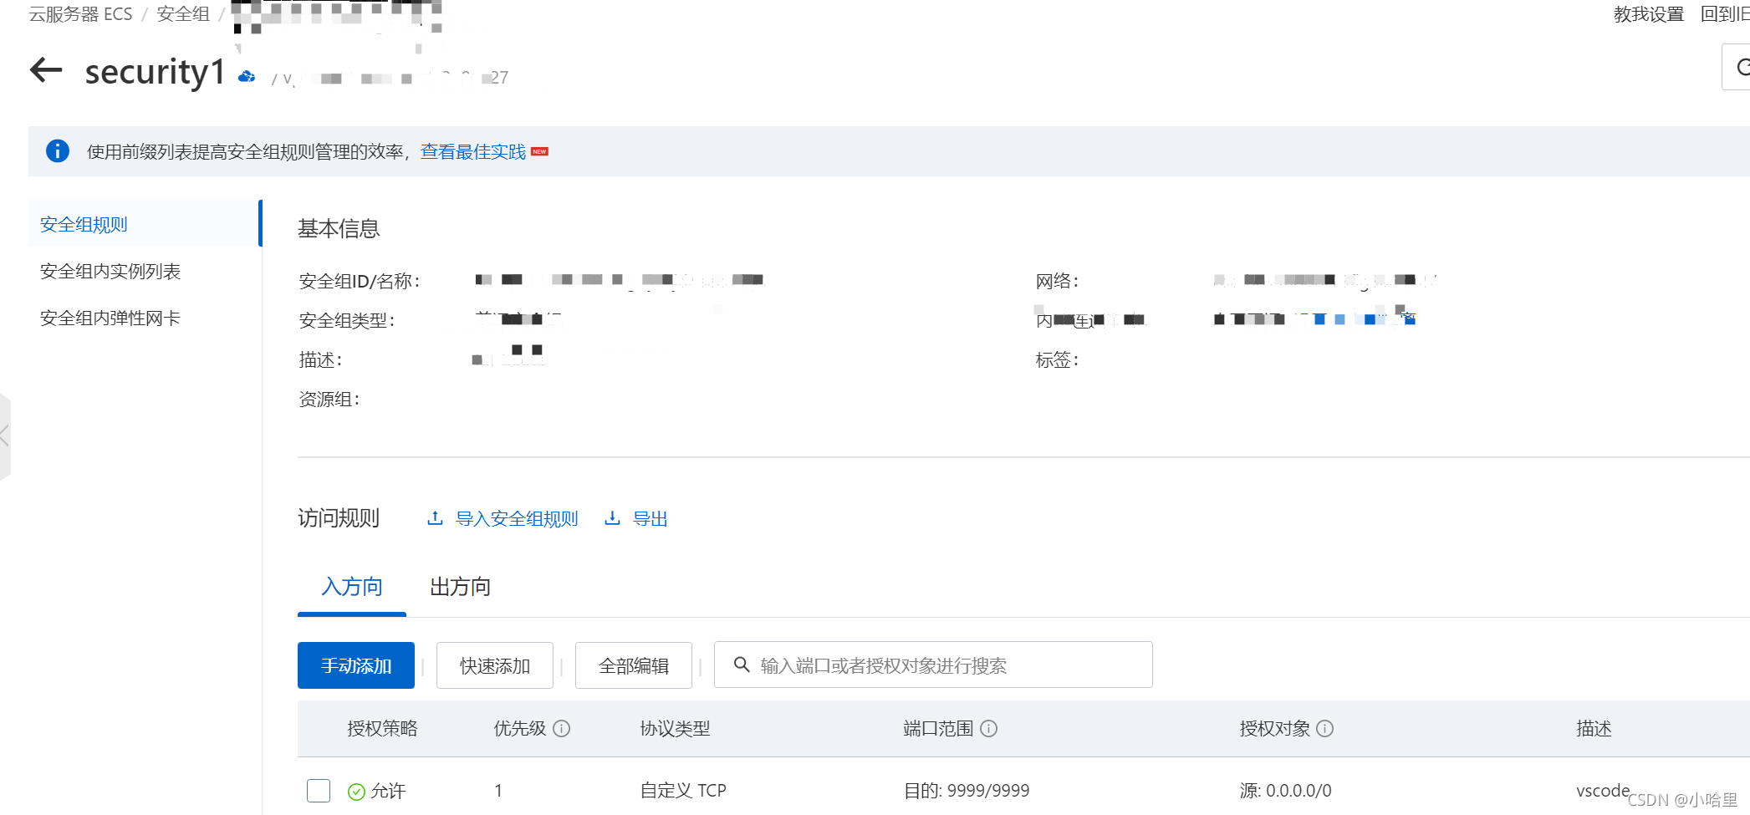Click the 协议类型 column header

tap(675, 728)
